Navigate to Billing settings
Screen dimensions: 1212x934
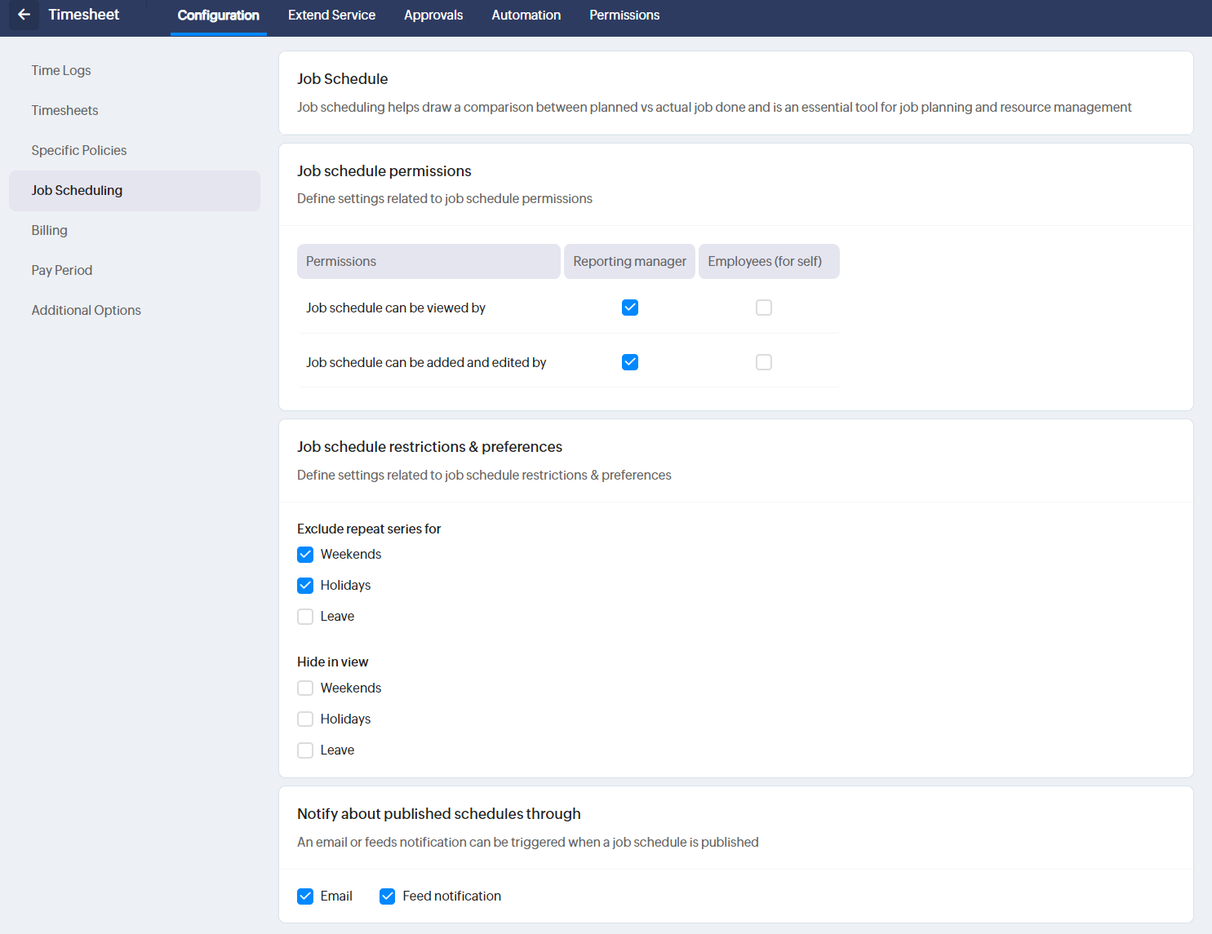pyautogui.click(x=50, y=231)
